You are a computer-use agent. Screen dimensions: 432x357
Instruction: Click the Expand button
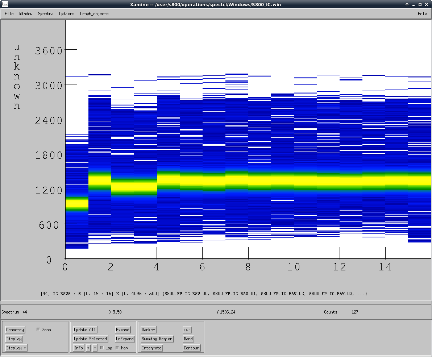[123, 330]
